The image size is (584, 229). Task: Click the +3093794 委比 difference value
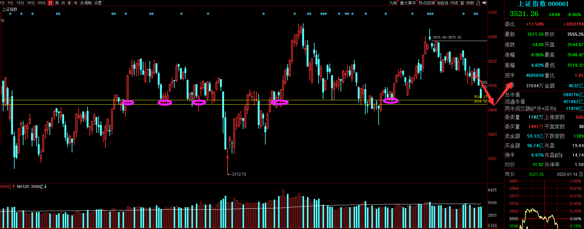tap(573, 24)
